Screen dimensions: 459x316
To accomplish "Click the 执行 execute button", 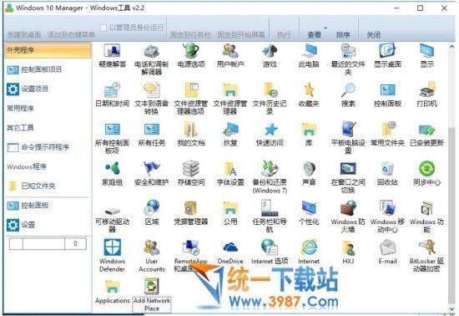I will pos(284,35).
